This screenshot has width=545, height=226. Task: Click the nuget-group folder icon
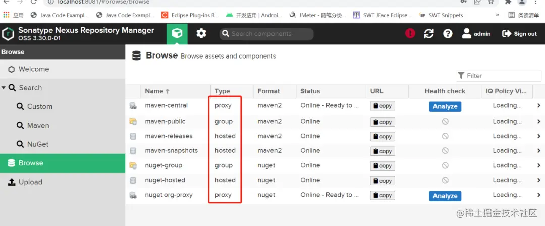[133, 165]
